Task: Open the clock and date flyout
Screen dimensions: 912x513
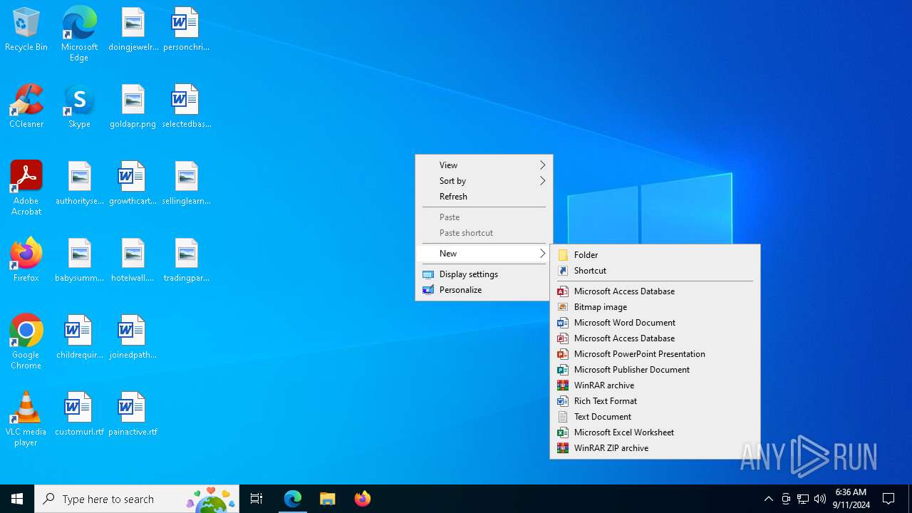Action: [x=851, y=499]
